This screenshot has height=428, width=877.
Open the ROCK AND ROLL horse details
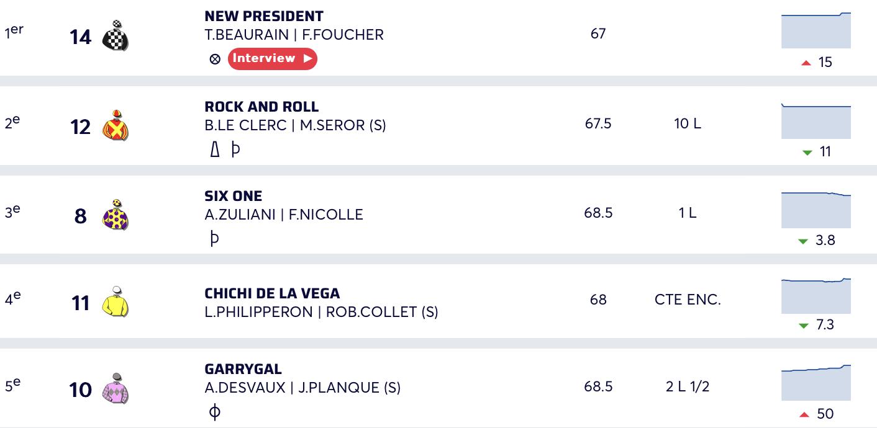(x=261, y=107)
